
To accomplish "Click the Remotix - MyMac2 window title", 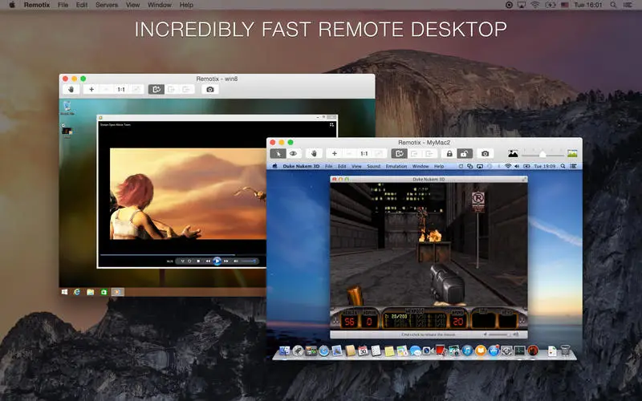I will 425,143.
